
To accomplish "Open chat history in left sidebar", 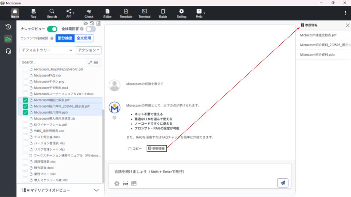I will (8, 27).
